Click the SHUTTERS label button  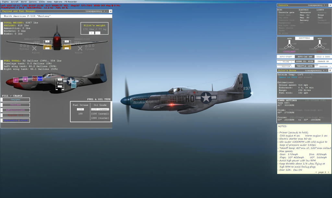coord(304,38)
